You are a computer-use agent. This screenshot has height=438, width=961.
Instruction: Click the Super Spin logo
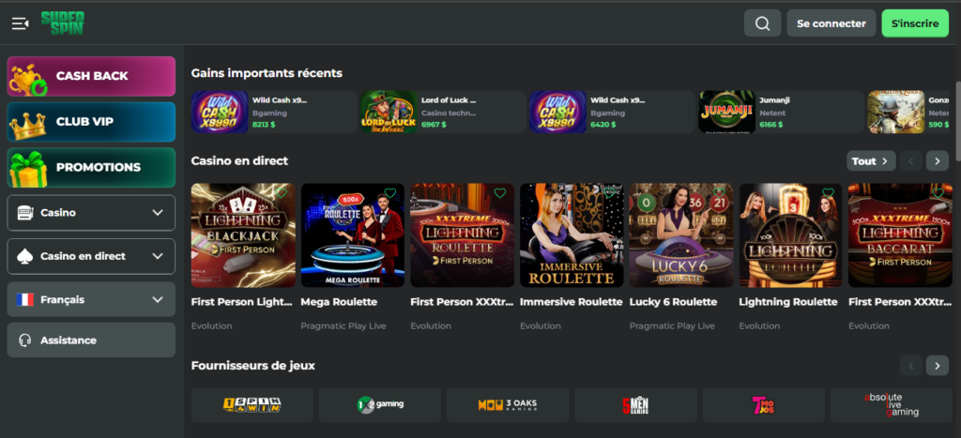click(63, 23)
